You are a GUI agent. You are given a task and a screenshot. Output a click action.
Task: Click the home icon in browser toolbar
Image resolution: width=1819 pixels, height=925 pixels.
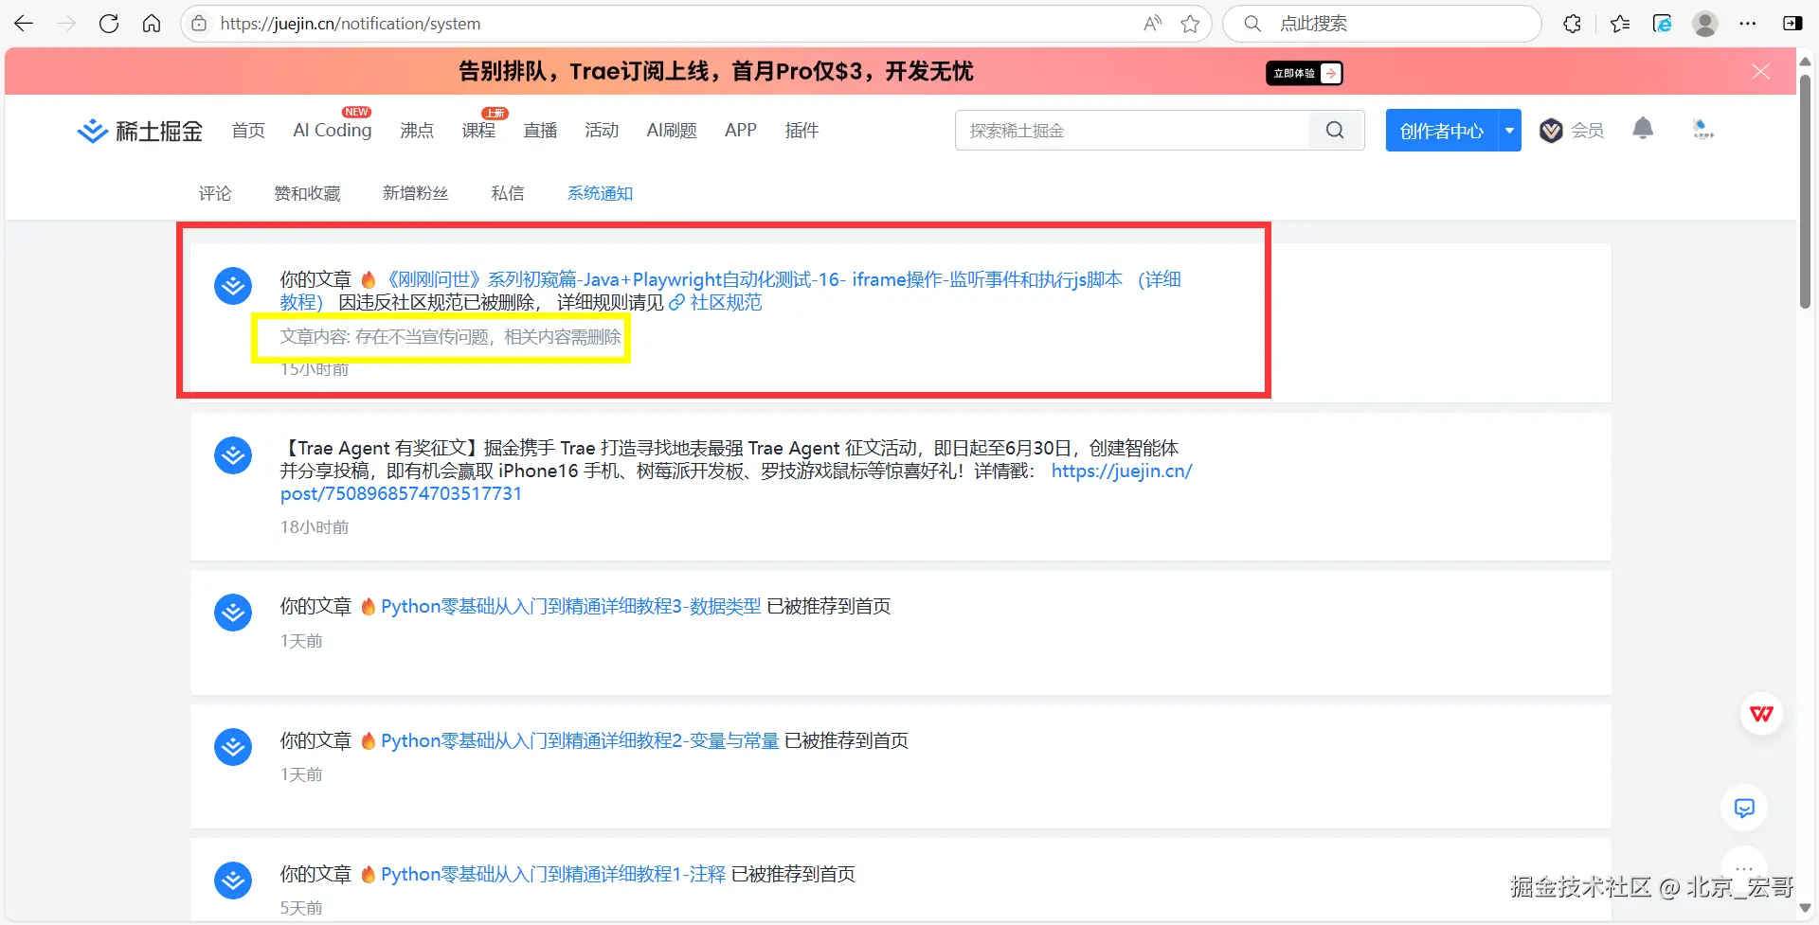[x=152, y=24]
